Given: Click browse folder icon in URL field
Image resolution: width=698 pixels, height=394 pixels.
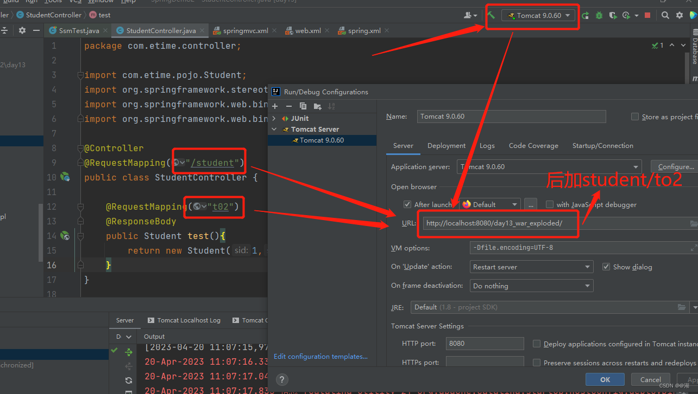Looking at the screenshot, I should pyautogui.click(x=693, y=223).
